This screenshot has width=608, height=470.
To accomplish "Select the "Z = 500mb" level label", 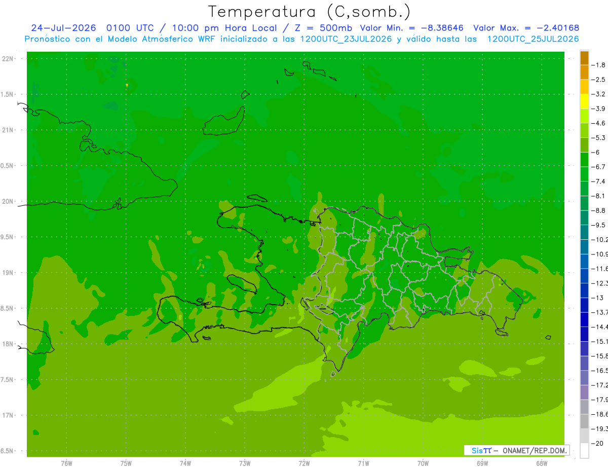I will pos(324,28).
